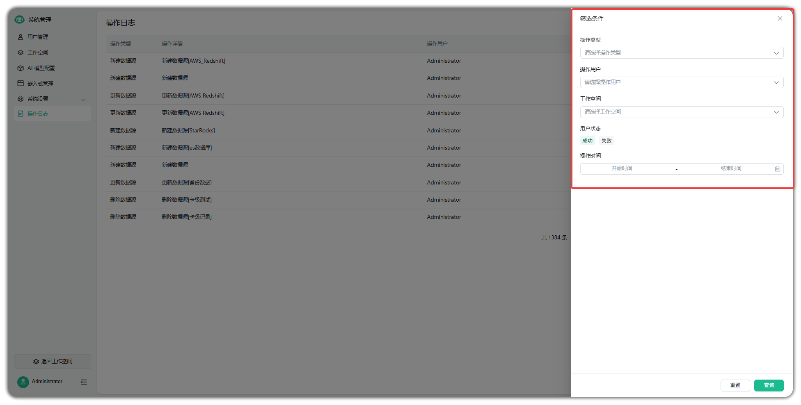801x405 pixels.
Task: Open calendar icon in operation time field
Action: [777, 169]
